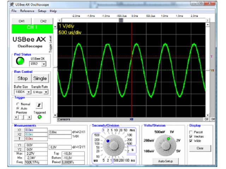Click the Prestore right arrow
The height and width of the screenshot is (169, 226).
(x=29, y=117)
